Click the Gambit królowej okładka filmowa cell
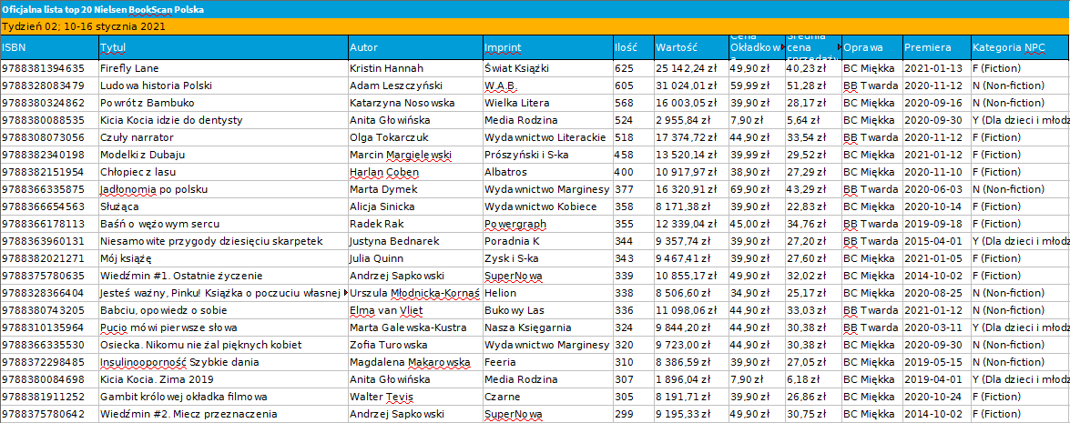This screenshot has width=1070, height=423. 223,397
